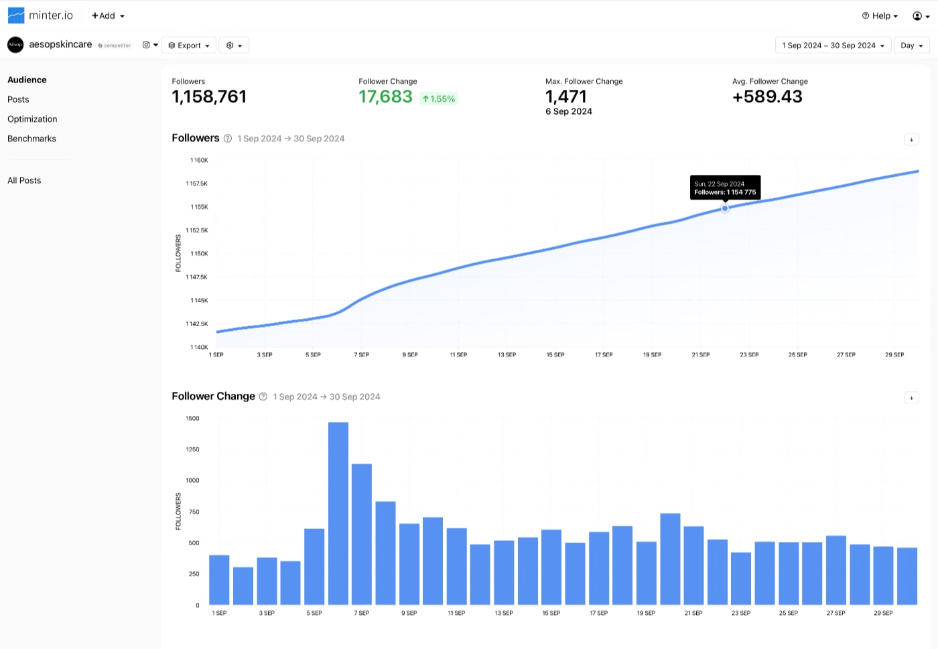The width and height of the screenshot is (938, 649).
Task: Open the +Add menu
Action: tap(108, 15)
